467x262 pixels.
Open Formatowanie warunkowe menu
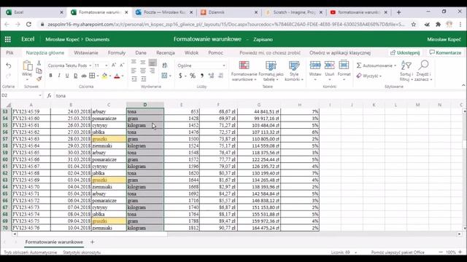tap(244, 71)
